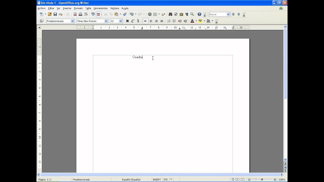The width and height of the screenshot is (324, 182).
Task: Open the Herramientas menu
Action: coord(100,8)
